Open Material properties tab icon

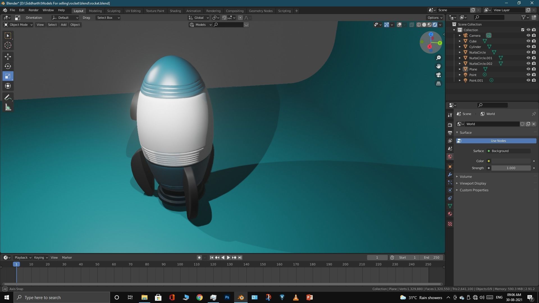tap(450, 214)
